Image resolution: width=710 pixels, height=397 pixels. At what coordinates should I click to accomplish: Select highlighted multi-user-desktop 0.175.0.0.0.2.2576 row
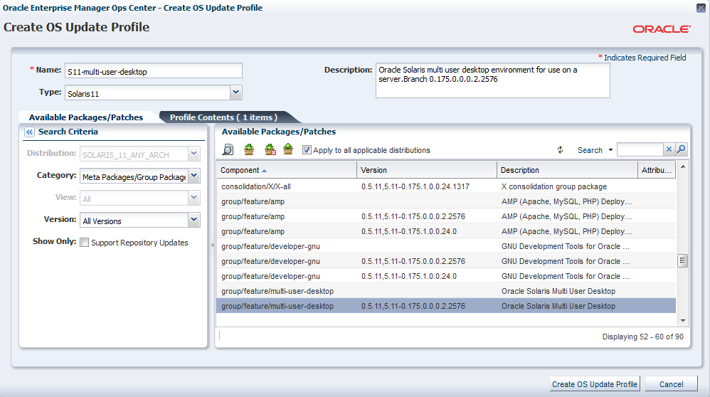point(446,306)
